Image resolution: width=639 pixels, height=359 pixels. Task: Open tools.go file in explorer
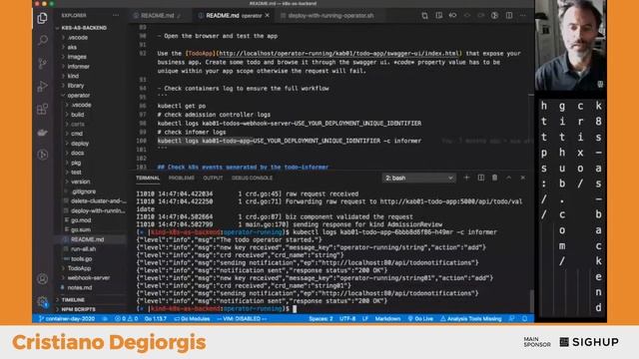(x=81, y=259)
